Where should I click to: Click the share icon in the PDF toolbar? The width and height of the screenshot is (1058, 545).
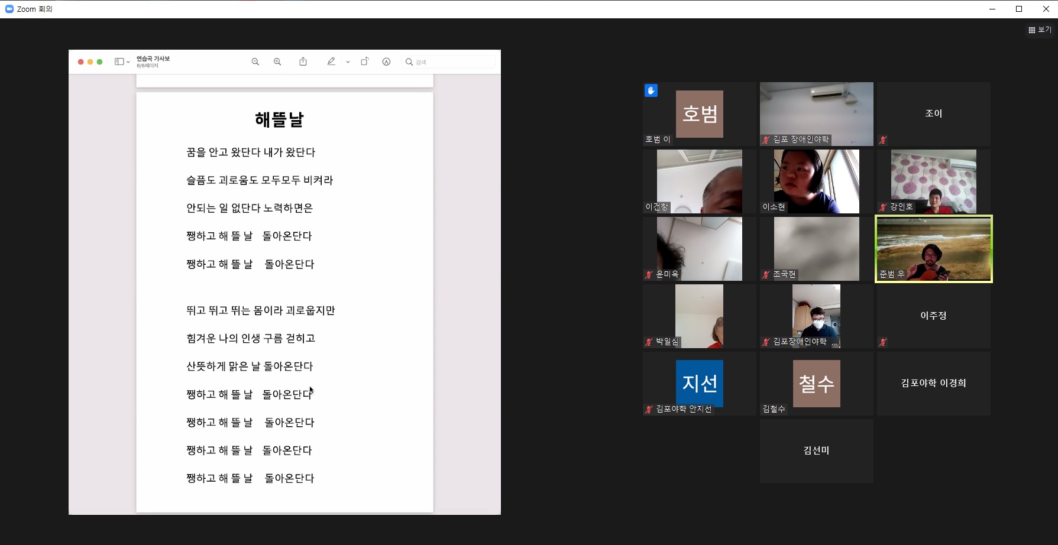click(303, 61)
